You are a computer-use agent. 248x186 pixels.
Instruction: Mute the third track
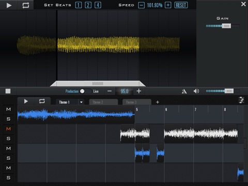[8, 148]
